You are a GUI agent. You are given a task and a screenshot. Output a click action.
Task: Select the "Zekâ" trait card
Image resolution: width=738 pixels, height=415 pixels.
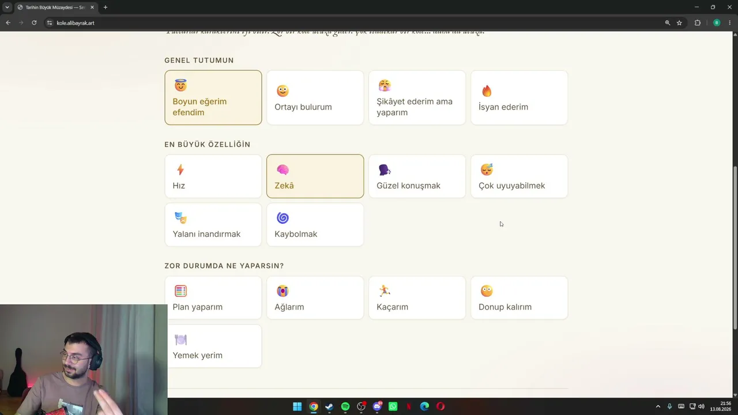point(315,176)
